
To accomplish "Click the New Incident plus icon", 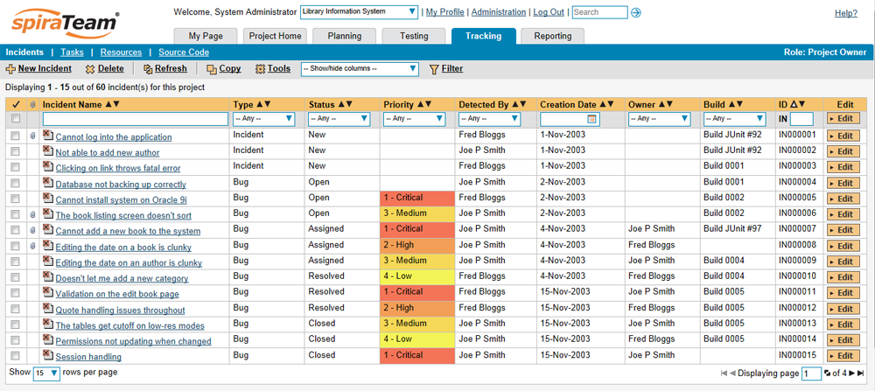I will click(10, 69).
